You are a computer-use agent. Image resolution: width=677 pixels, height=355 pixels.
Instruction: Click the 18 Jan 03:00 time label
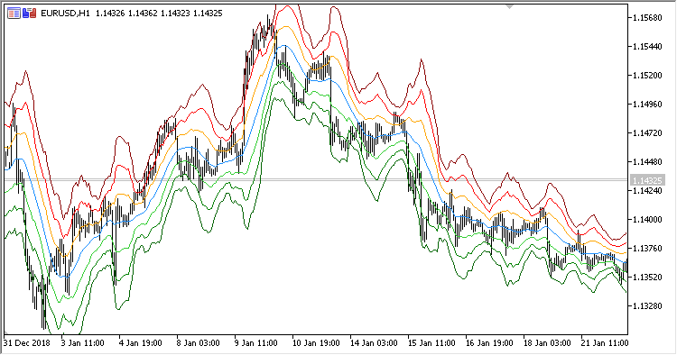click(x=547, y=343)
